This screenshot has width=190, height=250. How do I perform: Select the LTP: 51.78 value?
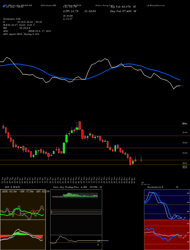coord(71,11)
